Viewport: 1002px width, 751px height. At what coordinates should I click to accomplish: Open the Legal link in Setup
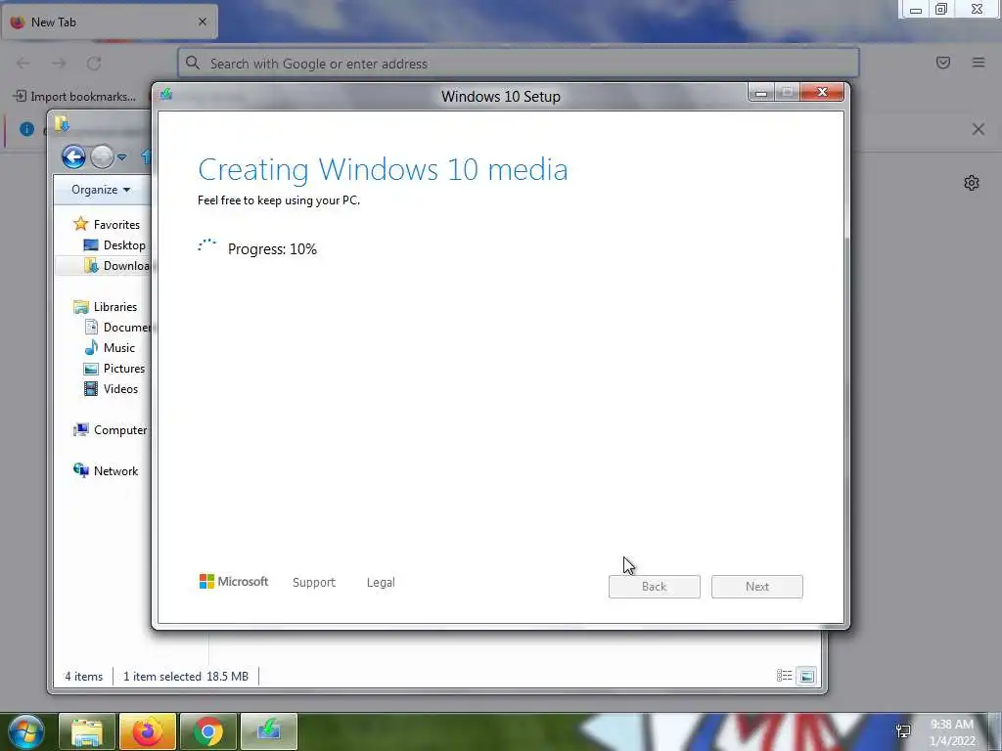(381, 583)
